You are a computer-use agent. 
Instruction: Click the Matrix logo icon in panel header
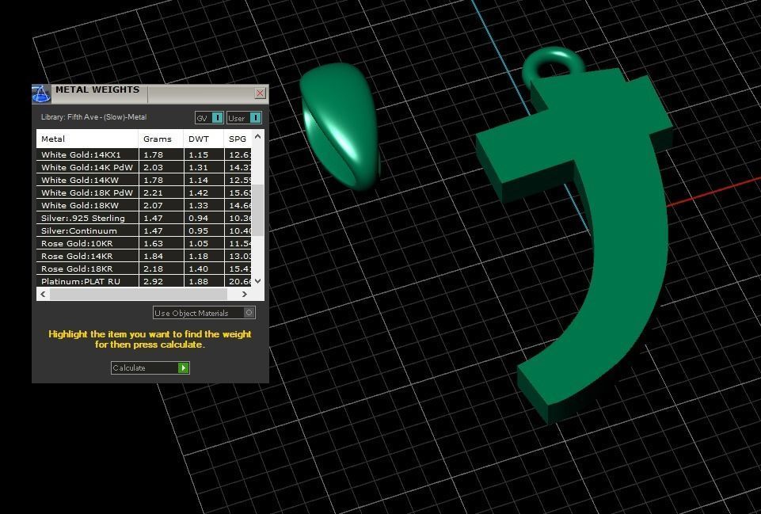click(41, 93)
